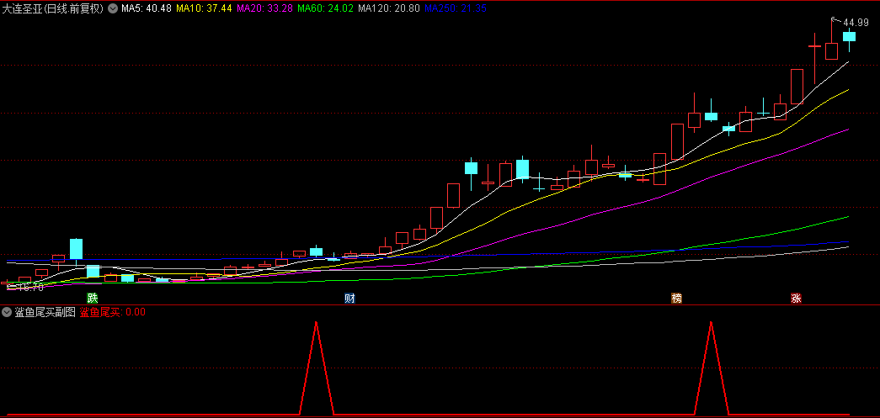880x418 pixels.
Task: Click the 44.99 high price label
Action: pos(856,23)
